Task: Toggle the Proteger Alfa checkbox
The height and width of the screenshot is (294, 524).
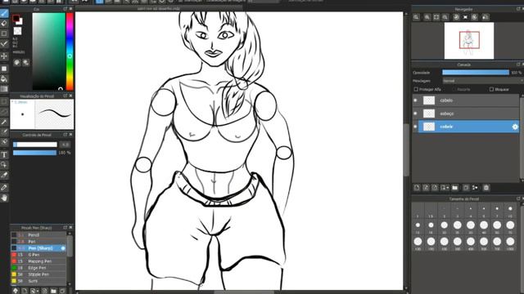Action: pos(416,89)
